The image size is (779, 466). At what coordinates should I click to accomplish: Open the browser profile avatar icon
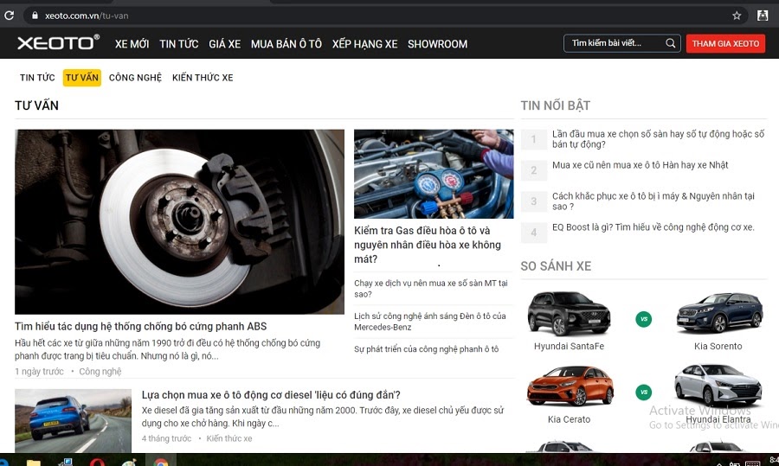(763, 16)
